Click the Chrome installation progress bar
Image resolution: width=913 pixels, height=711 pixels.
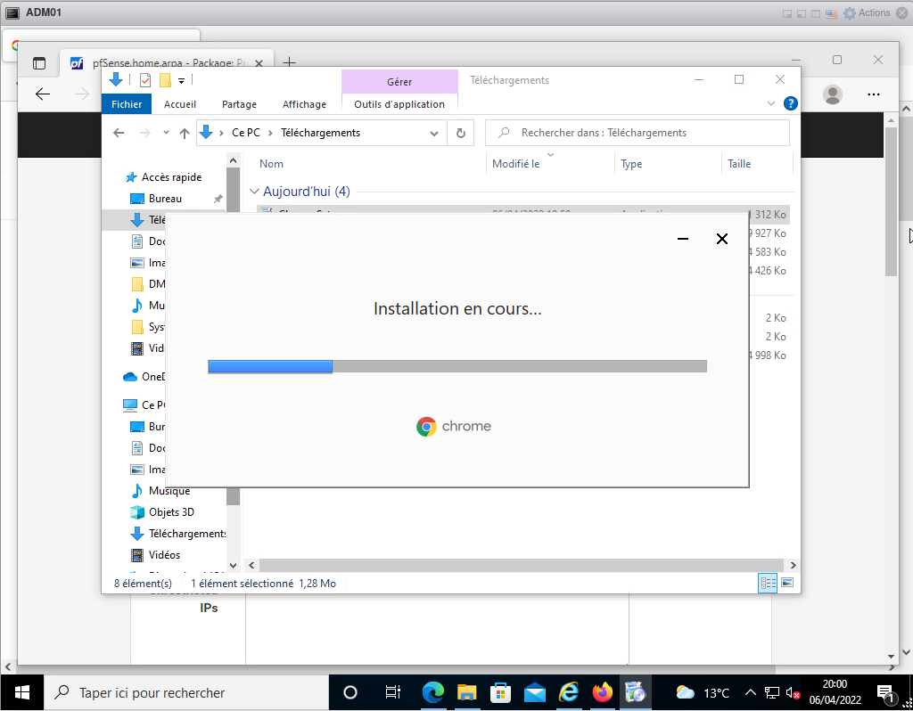click(456, 366)
